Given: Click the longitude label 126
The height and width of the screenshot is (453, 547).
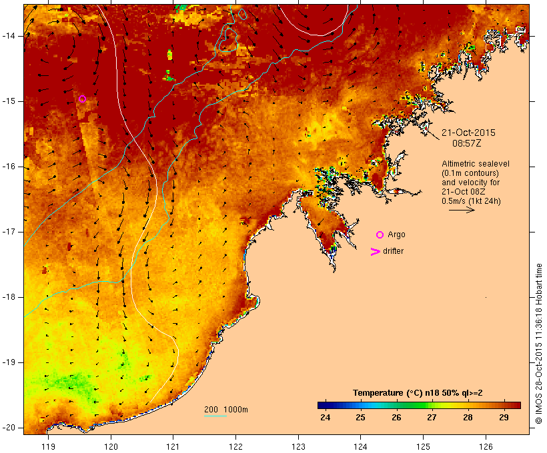Looking at the screenshot, I should 486,447.
